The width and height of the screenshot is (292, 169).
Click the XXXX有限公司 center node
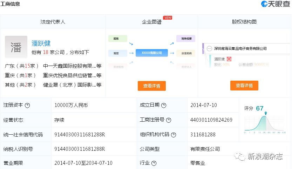click(152, 53)
